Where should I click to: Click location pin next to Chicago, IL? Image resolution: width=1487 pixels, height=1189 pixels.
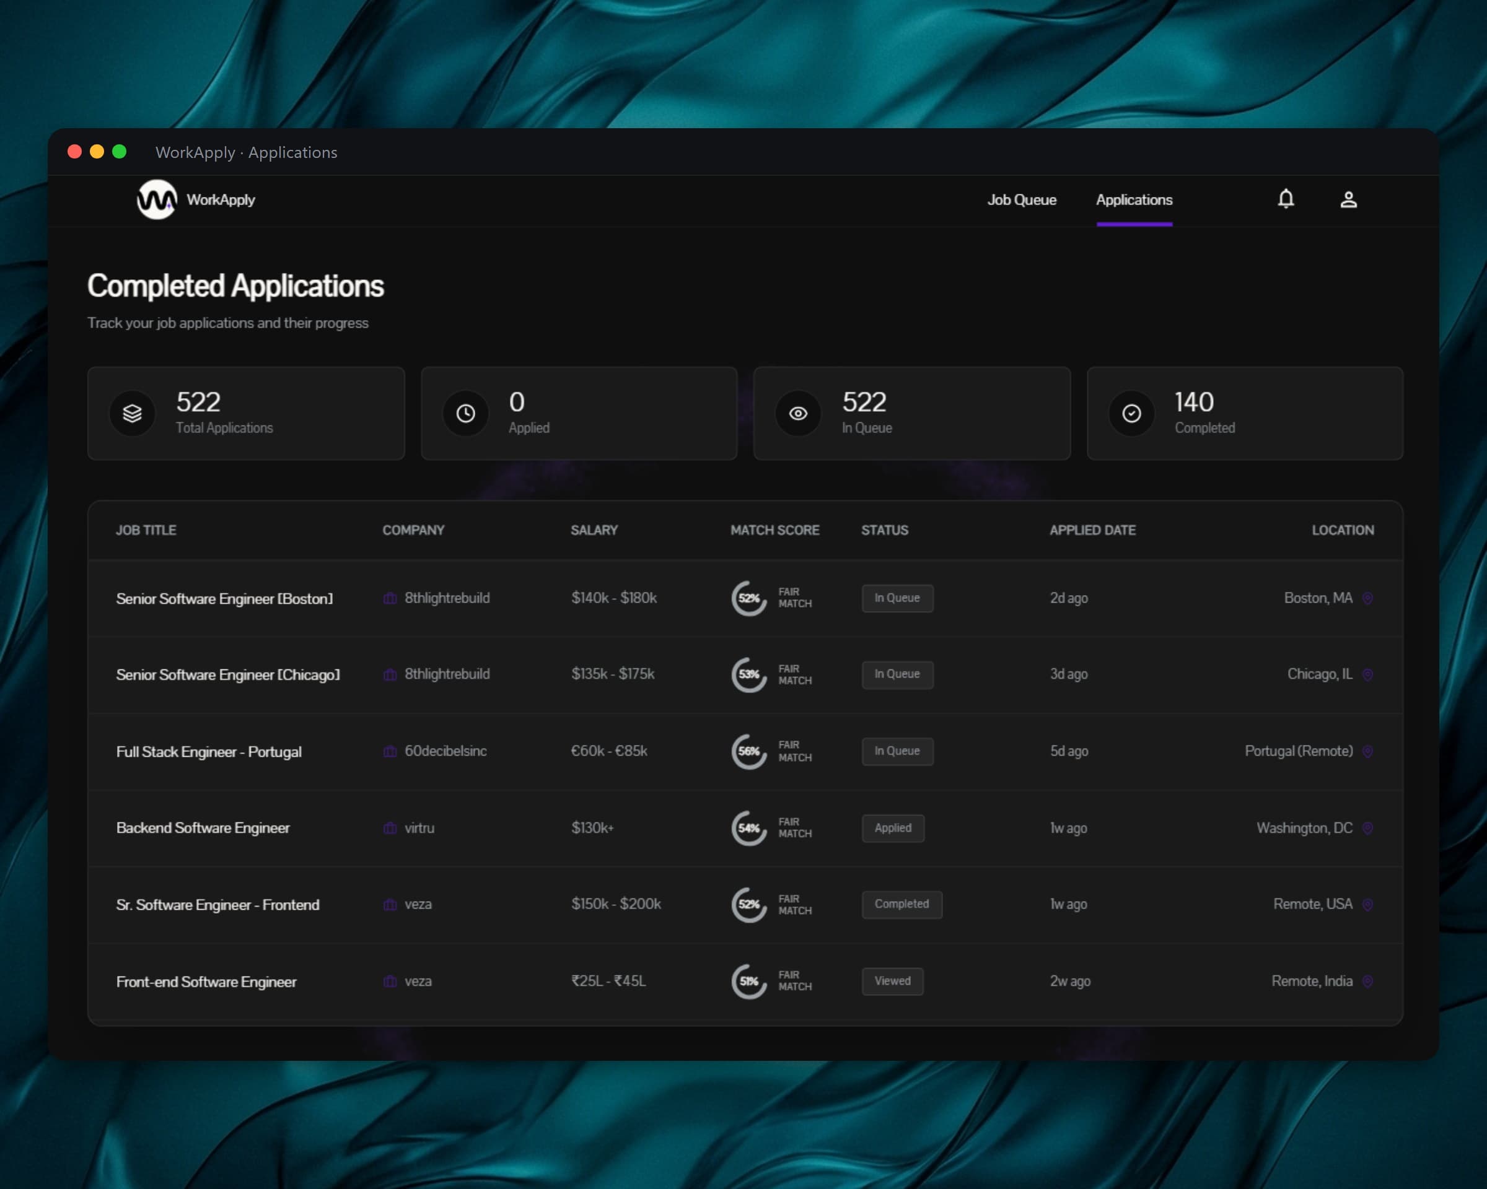coord(1367,674)
